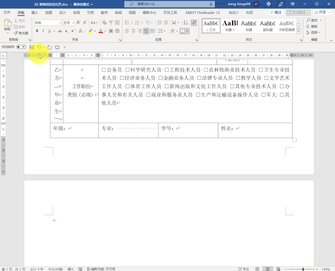This screenshot has height=271, width=335.
Task: Toggle the AutoSave (自动保存) switch
Action: 21,47
